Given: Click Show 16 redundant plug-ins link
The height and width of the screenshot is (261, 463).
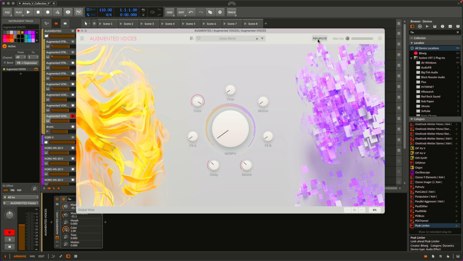Looking at the screenshot, I should [435, 232].
